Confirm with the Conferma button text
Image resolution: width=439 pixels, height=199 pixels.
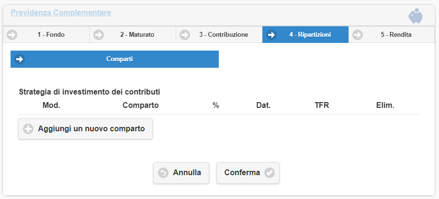coord(242,173)
